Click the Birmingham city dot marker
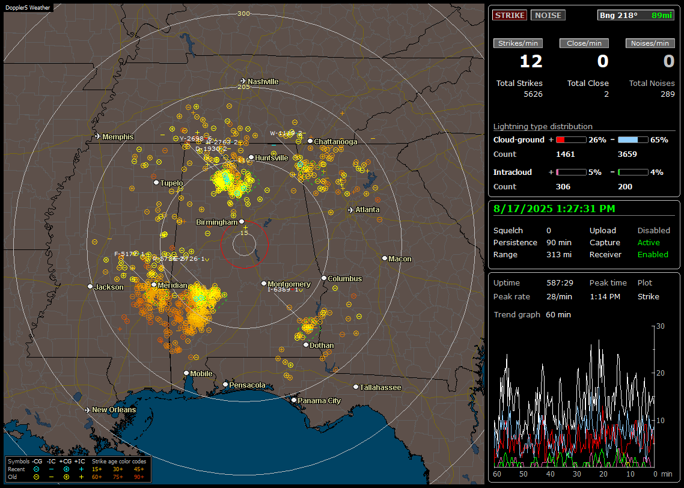Screen dimensions: 684x488 pos(242,222)
